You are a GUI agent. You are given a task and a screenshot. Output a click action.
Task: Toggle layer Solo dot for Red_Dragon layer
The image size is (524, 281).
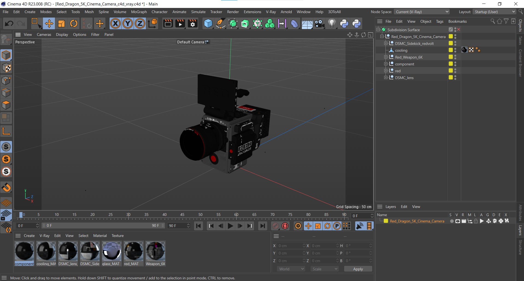(x=452, y=221)
